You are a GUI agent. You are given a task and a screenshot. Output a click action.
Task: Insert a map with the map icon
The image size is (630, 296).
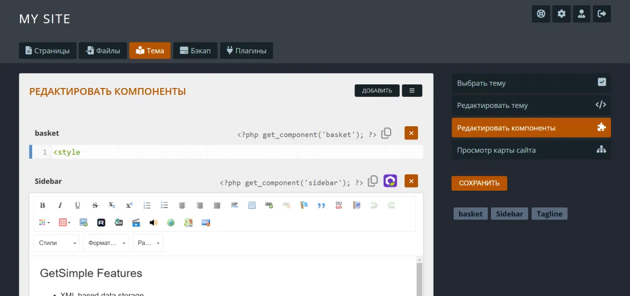[x=188, y=223]
